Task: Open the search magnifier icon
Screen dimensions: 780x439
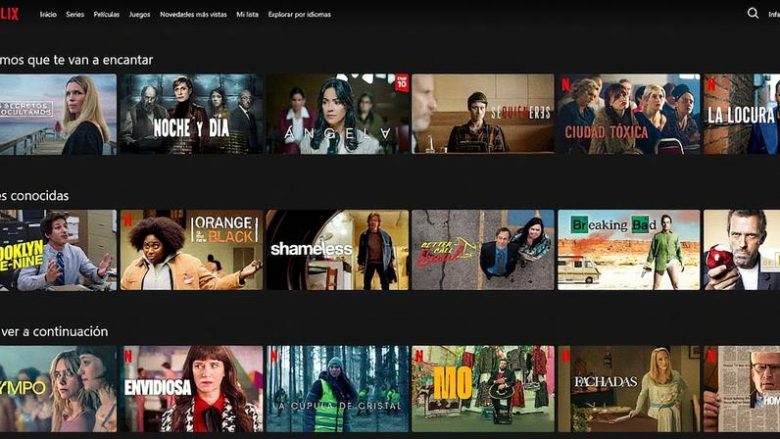Action: (753, 14)
